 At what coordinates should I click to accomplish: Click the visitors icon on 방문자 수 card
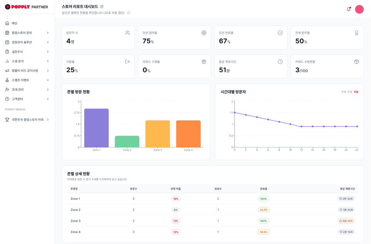[x=128, y=33]
